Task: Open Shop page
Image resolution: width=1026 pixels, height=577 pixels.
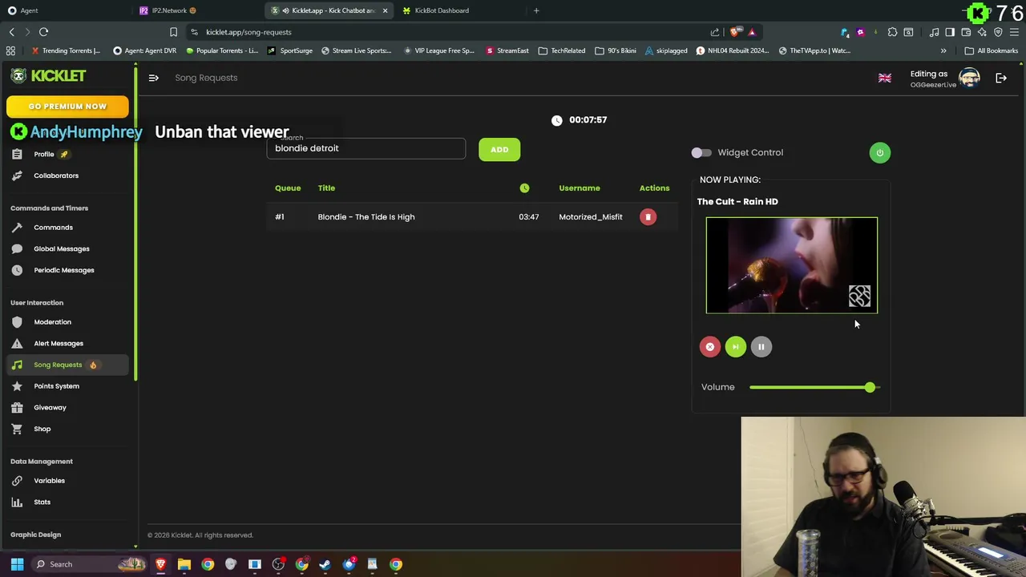Action: click(x=42, y=429)
